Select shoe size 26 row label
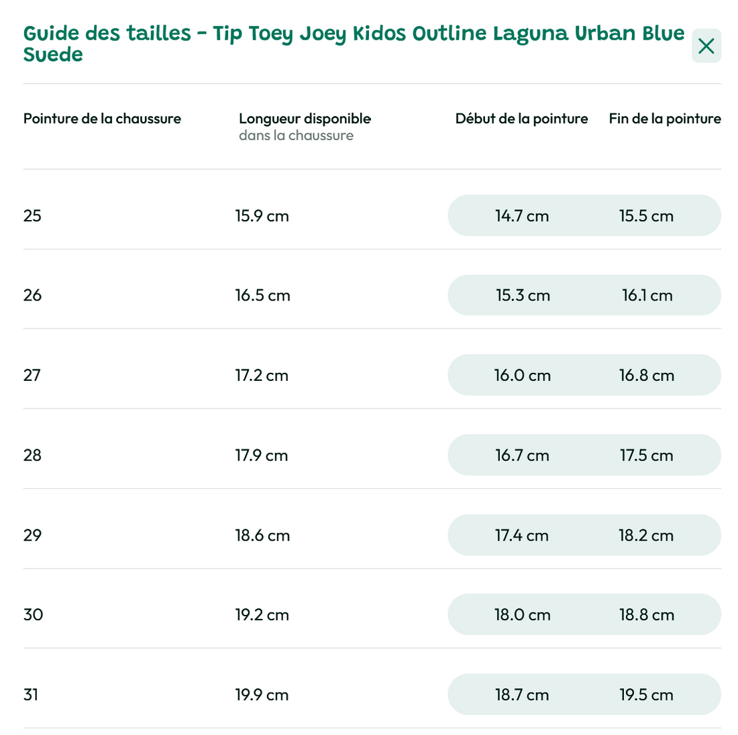738x735 pixels. [32, 295]
